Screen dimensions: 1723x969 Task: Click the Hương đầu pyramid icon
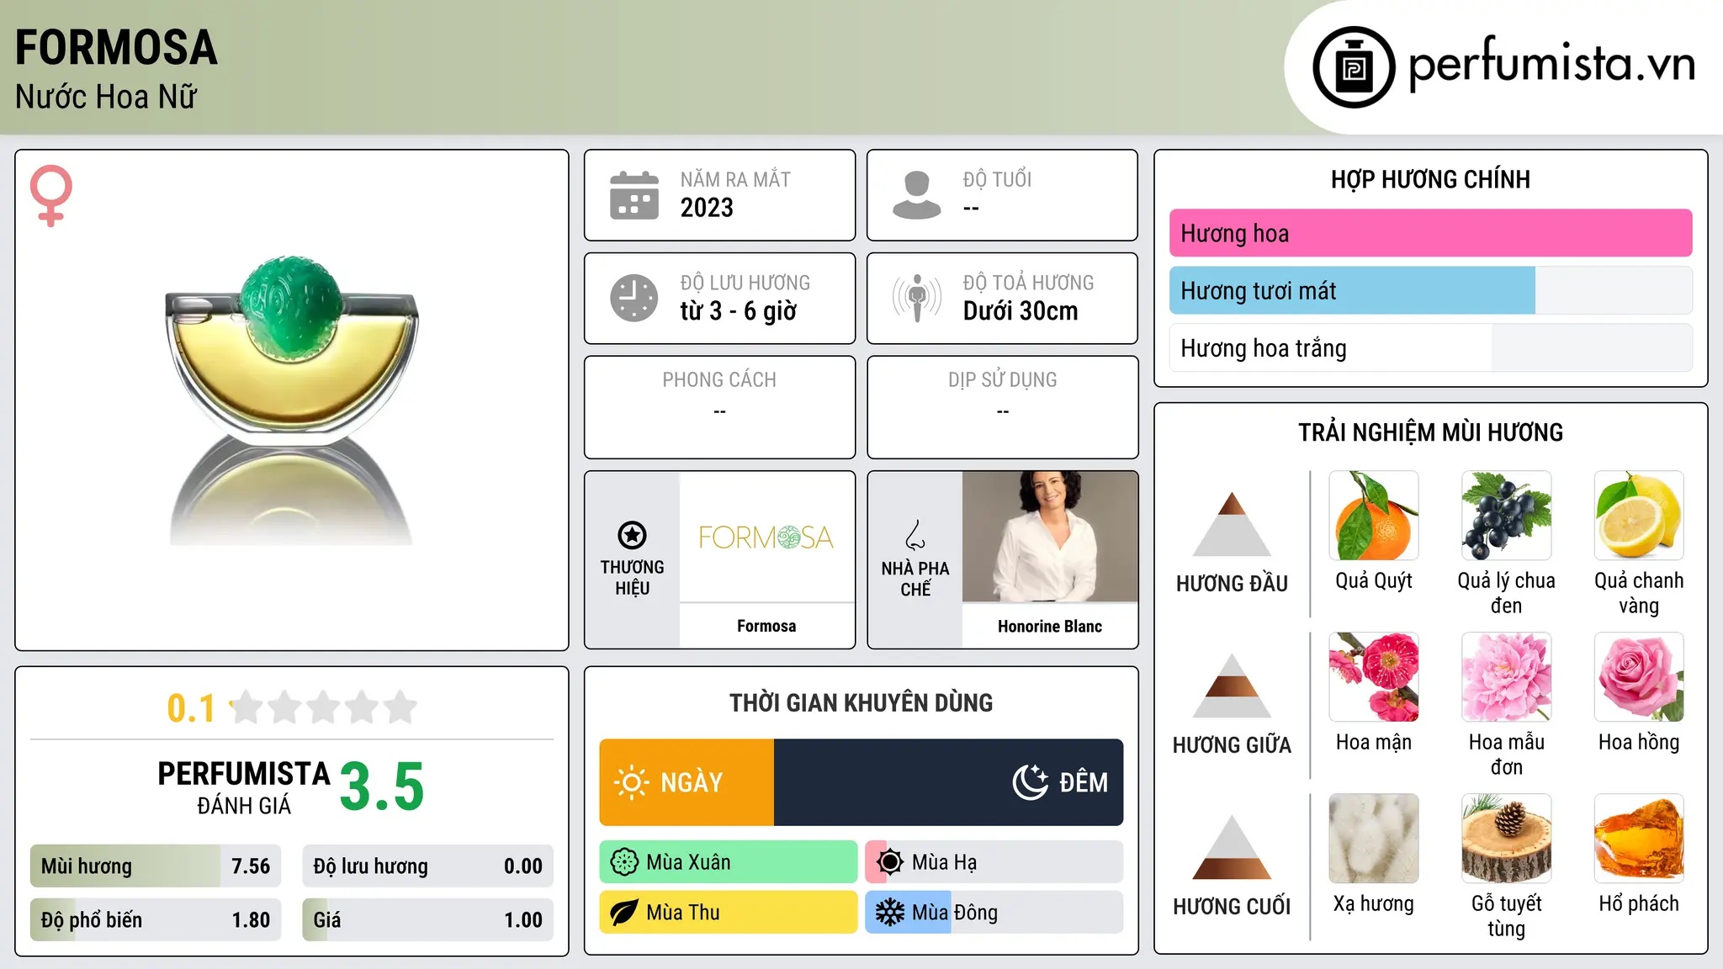click(1232, 524)
